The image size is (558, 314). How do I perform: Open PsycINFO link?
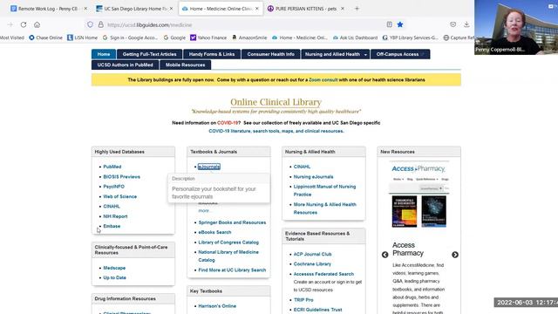click(114, 187)
